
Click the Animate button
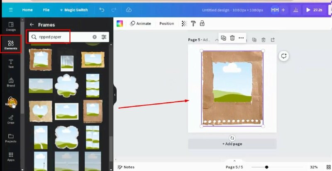coord(141,24)
